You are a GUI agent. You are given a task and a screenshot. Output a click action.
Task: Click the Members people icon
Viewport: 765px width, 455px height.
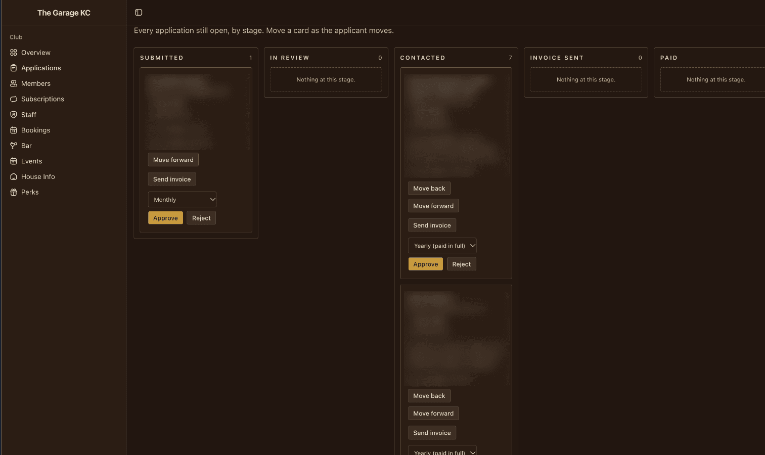pos(14,83)
